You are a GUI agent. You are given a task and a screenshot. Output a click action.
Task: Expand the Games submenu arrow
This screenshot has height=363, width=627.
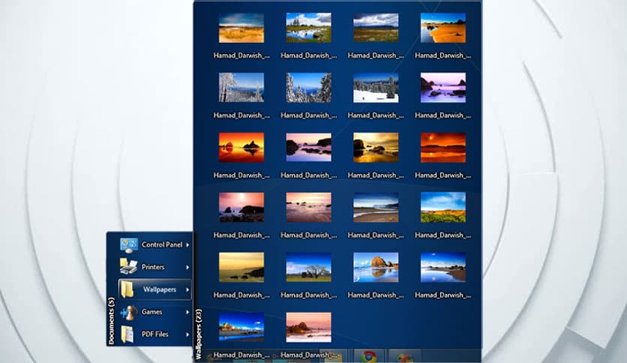tap(187, 312)
